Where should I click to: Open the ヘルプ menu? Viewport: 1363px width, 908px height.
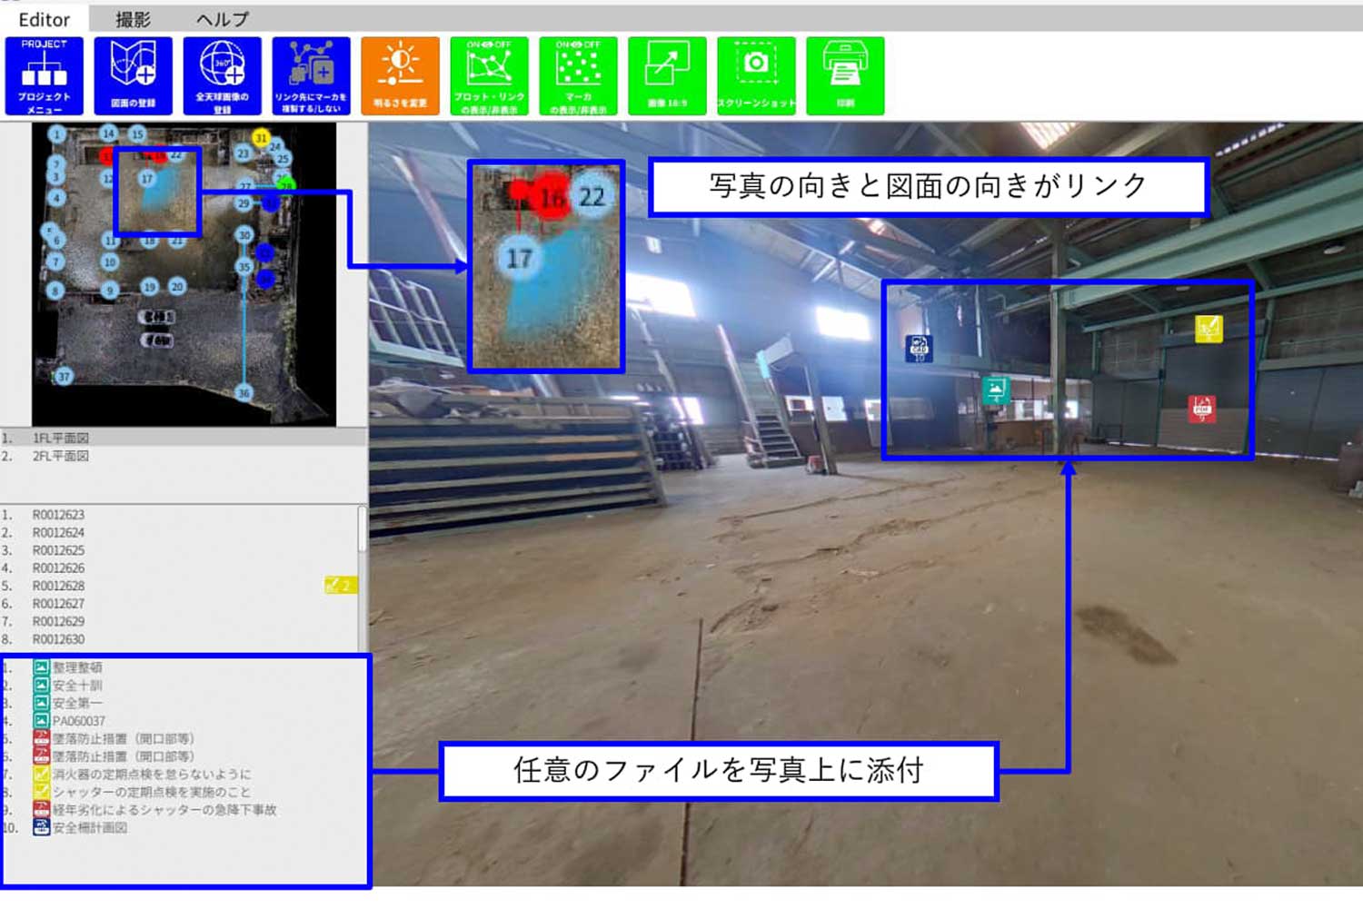click(x=222, y=19)
